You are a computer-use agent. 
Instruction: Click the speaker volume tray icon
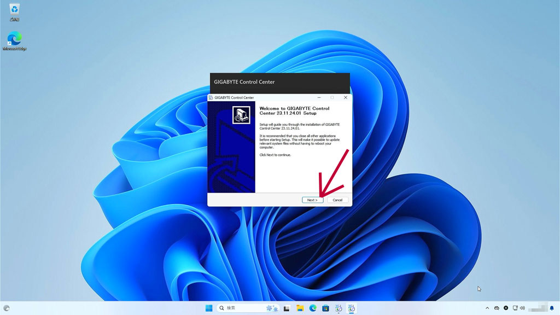point(523,308)
